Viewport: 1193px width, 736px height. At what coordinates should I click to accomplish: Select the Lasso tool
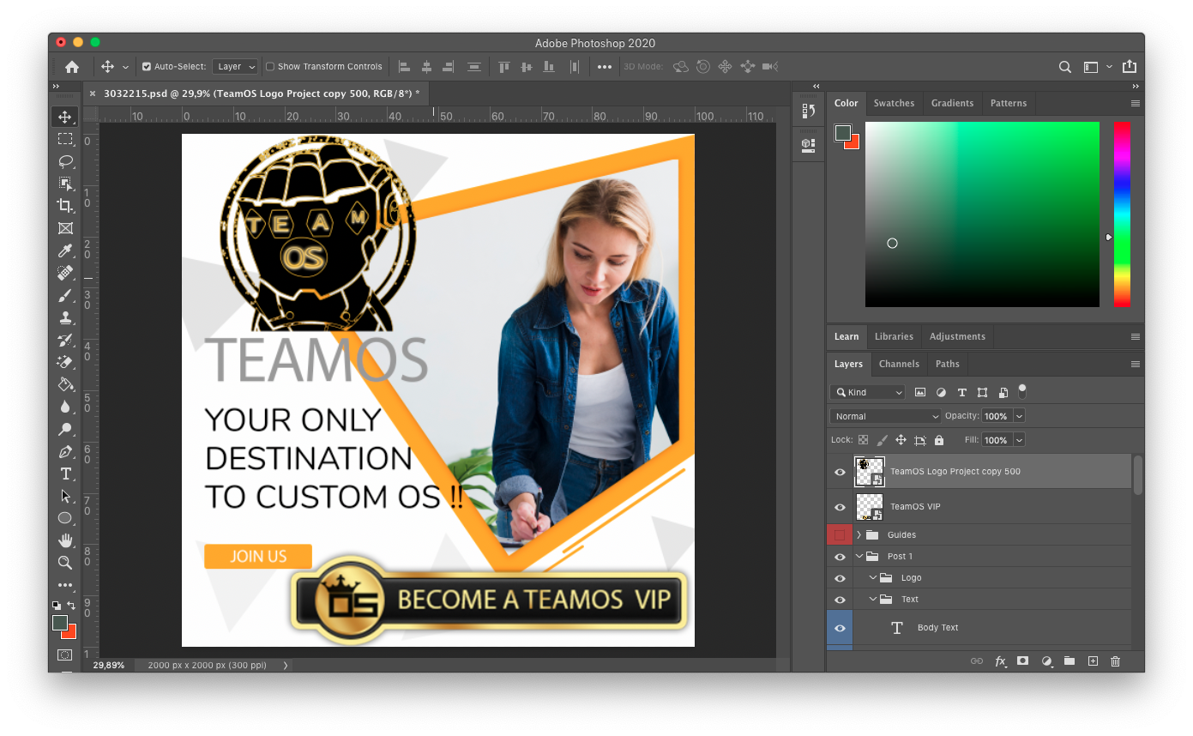[x=65, y=161]
